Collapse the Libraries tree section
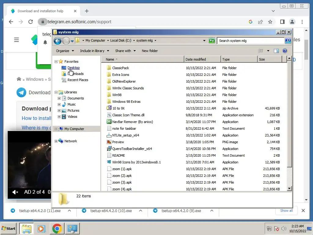The width and height of the screenshot is (313, 235). (56, 92)
